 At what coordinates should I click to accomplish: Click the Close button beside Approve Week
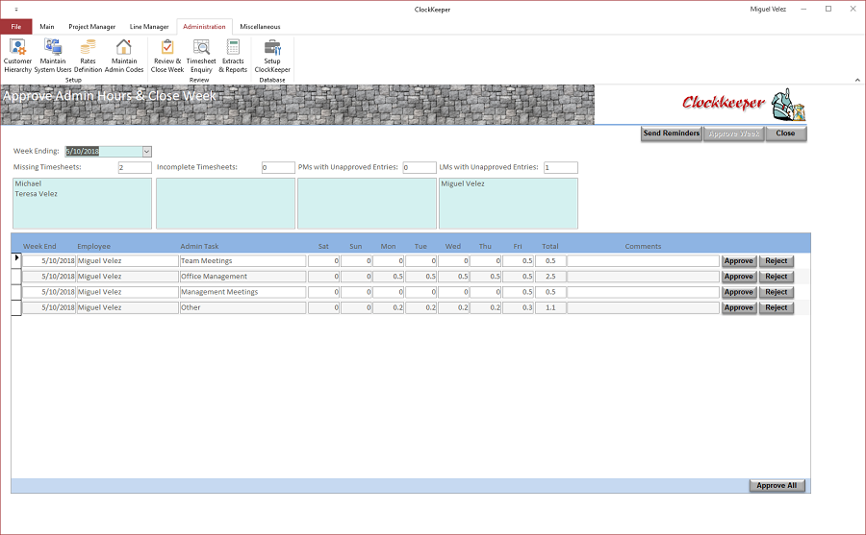click(x=785, y=134)
